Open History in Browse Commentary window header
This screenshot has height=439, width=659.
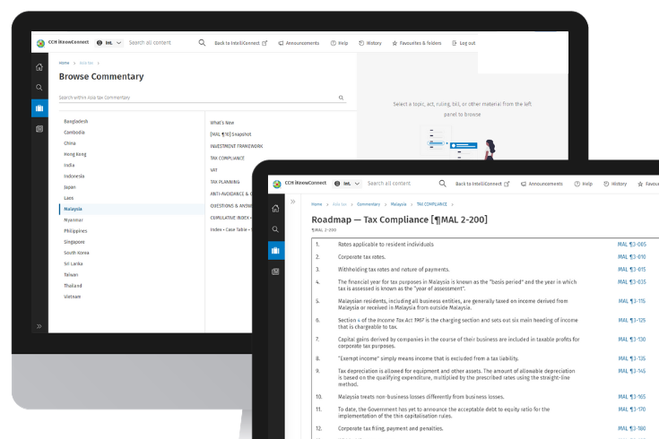(x=370, y=43)
